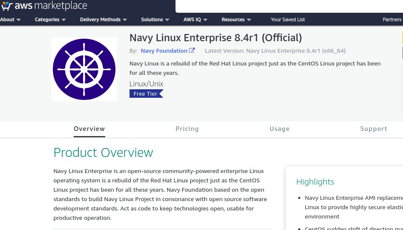Screen dimensions: 403x230
Task: Open the Solutions dropdown menu
Action: [x=155, y=20]
